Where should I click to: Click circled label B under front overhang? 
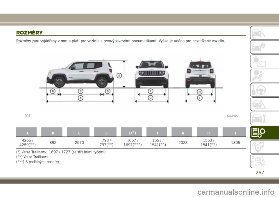pyautogui.click(x=53, y=91)
